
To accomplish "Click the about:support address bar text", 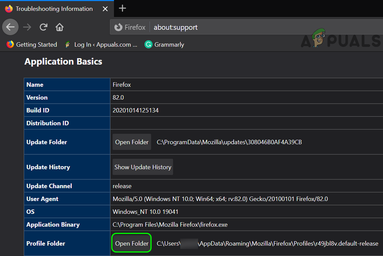I will [x=176, y=27].
